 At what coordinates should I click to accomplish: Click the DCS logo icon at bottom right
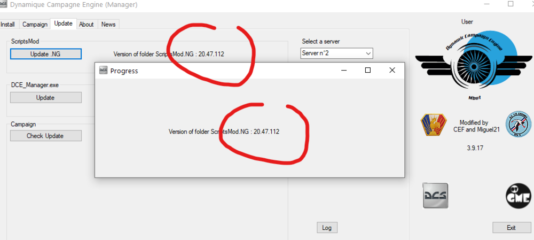435,195
